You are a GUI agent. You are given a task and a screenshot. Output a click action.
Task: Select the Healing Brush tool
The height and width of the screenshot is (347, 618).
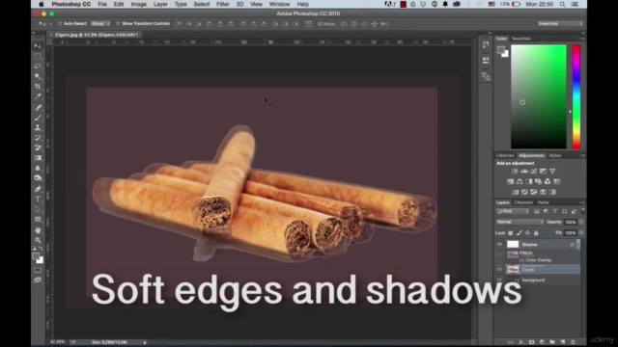pos(38,107)
